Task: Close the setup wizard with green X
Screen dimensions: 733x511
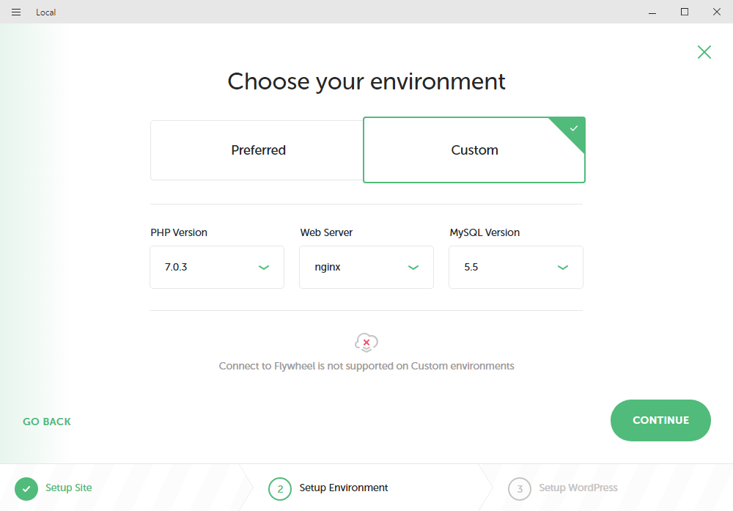Action: tap(704, 52)
